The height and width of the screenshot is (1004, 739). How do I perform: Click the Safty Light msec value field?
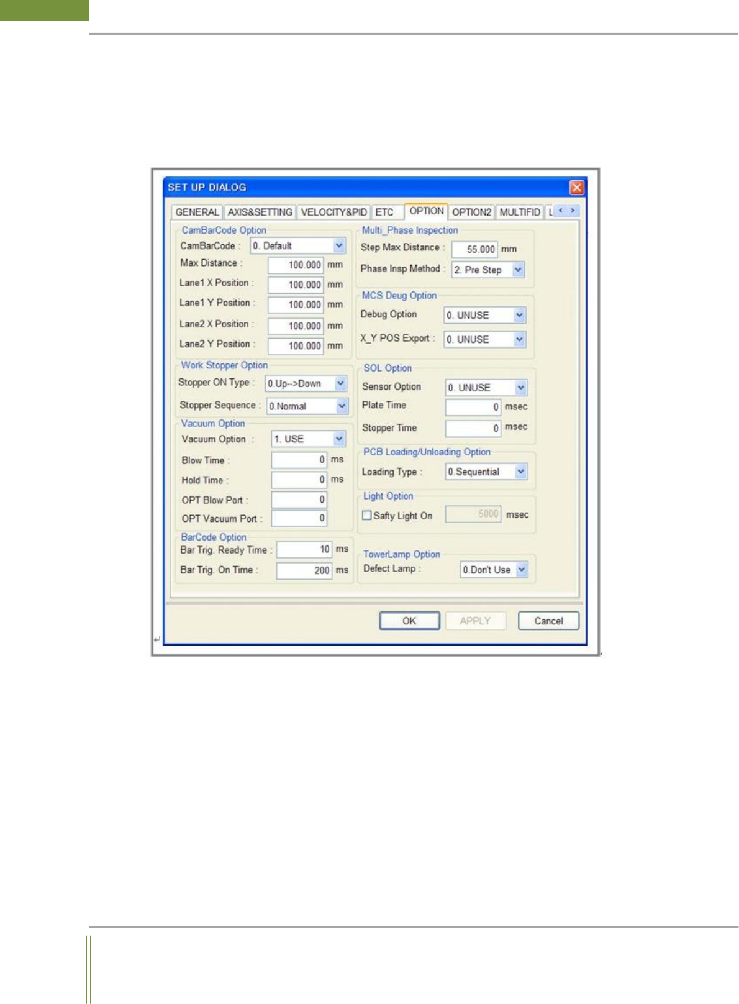coord(473,514)
